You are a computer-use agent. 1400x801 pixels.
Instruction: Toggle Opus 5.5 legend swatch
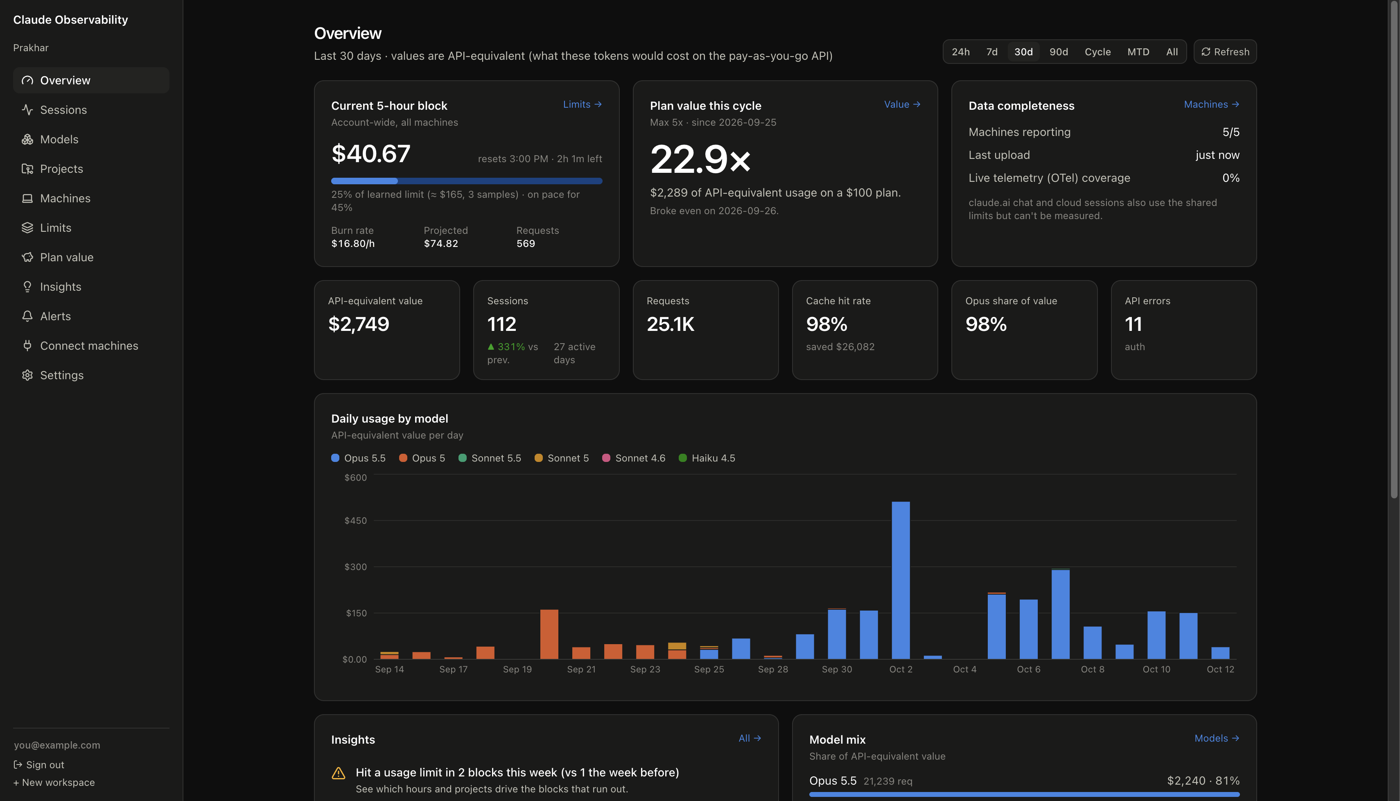(335, 458)
